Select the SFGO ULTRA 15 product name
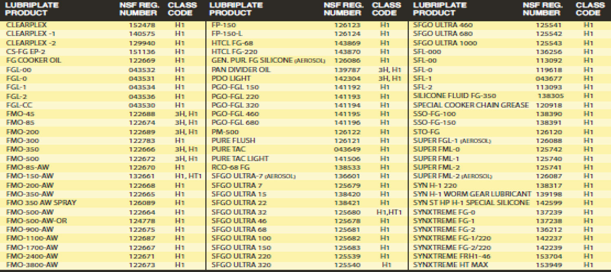Screen dimensions: 611x272 (239, 194)
